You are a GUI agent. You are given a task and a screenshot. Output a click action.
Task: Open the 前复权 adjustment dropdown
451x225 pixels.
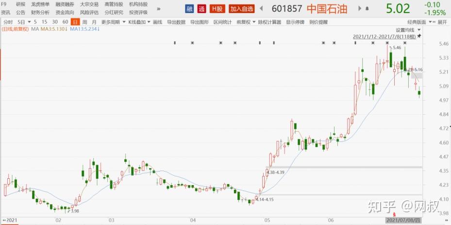[246, 22]
